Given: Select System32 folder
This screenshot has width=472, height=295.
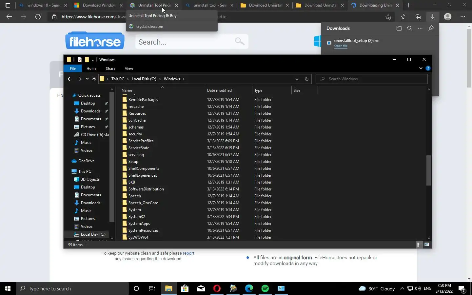Looking at the screenshot, I should (137, 217).
